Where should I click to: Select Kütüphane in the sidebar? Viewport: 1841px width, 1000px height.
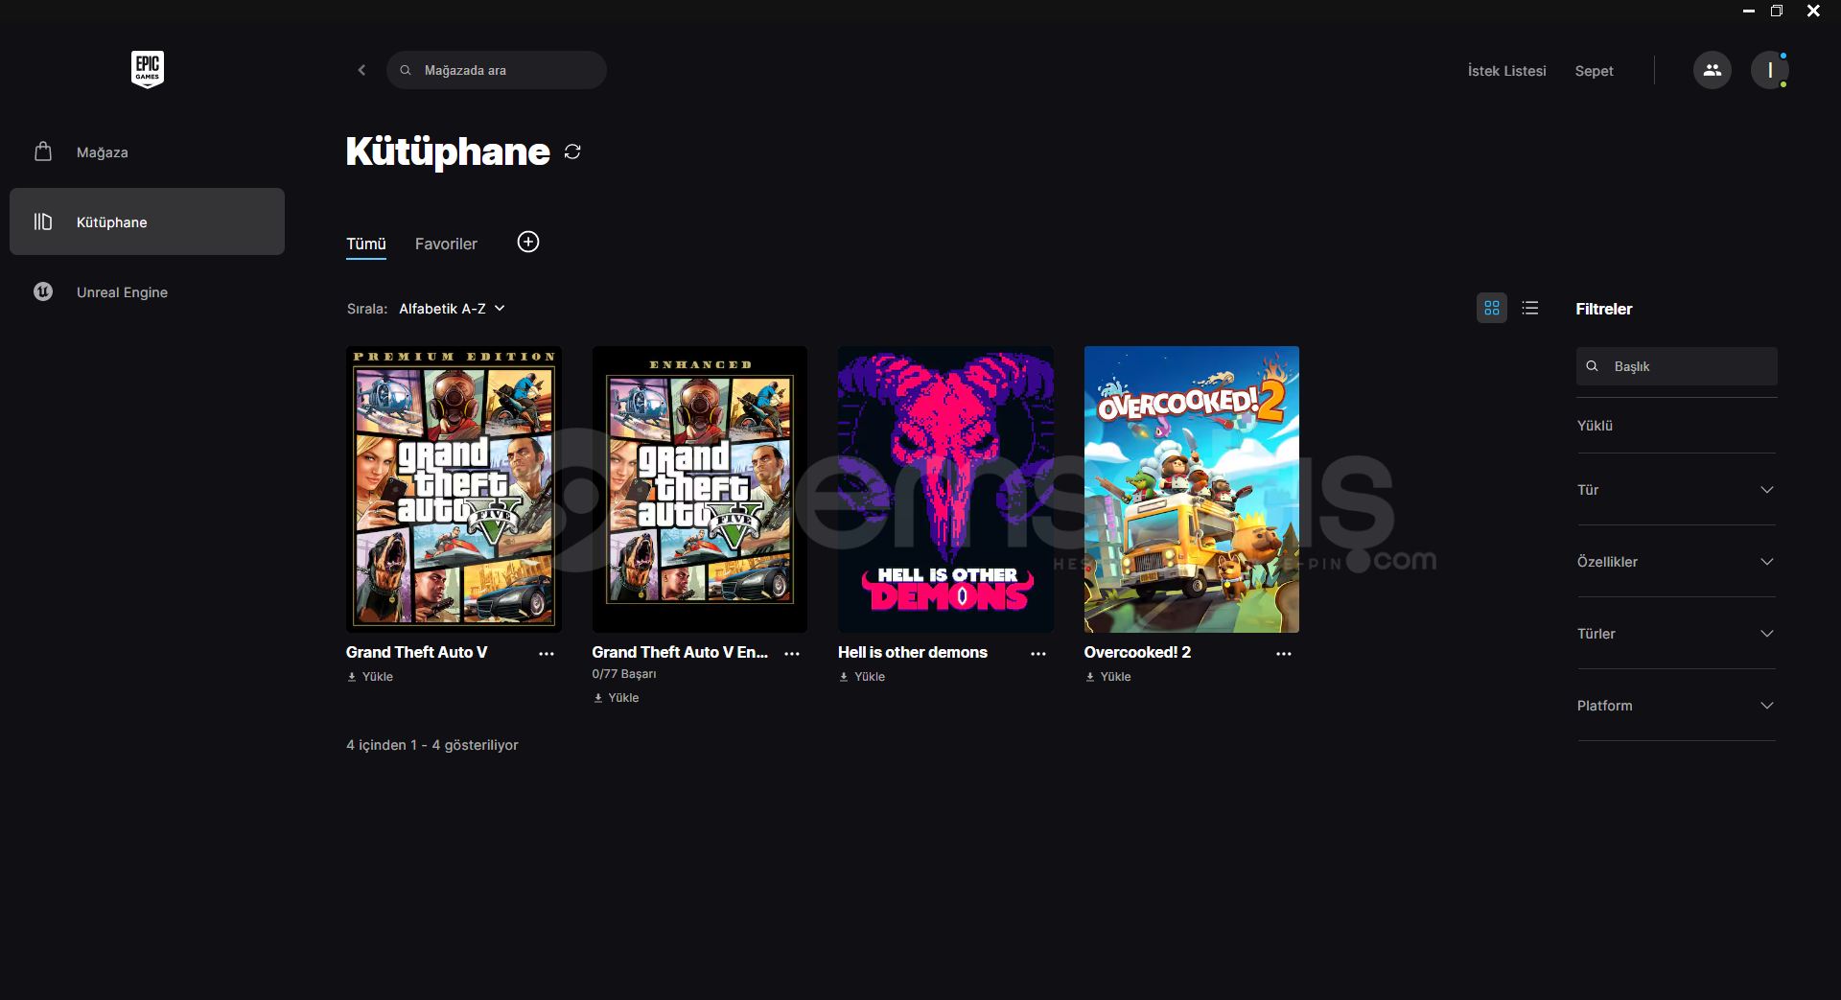(147, 221)
